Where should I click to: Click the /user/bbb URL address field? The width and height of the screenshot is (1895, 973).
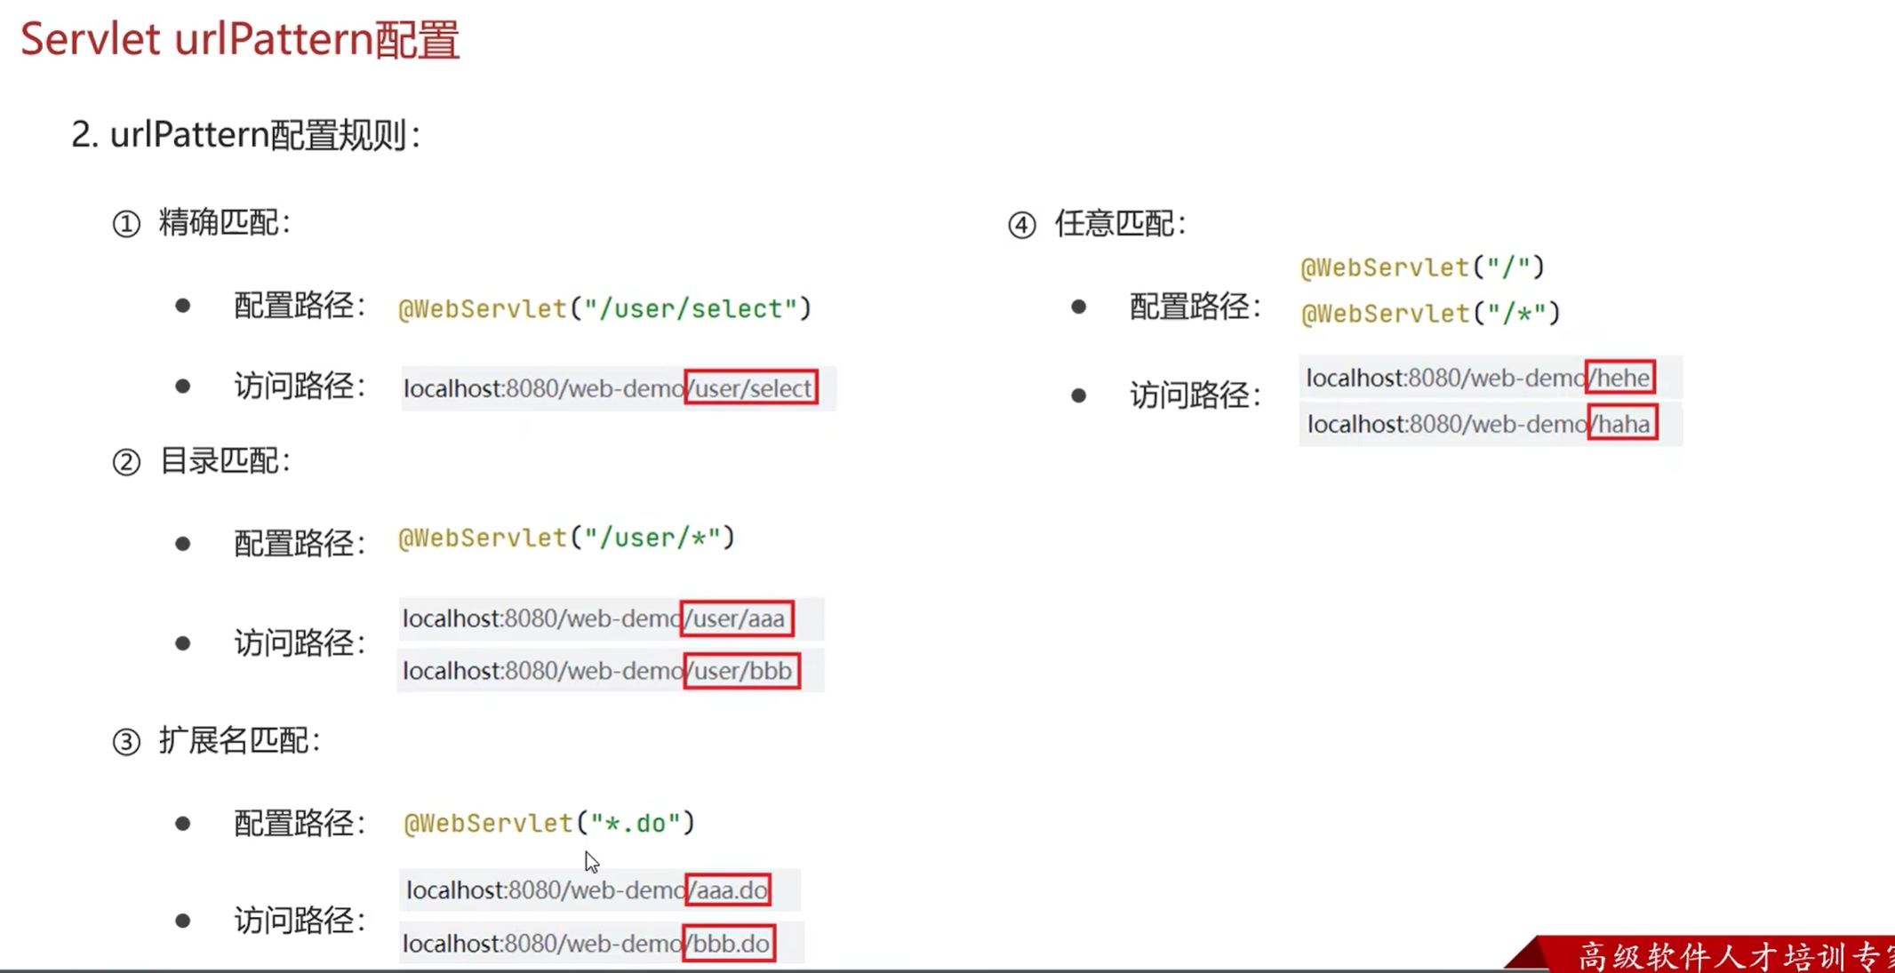610,671
